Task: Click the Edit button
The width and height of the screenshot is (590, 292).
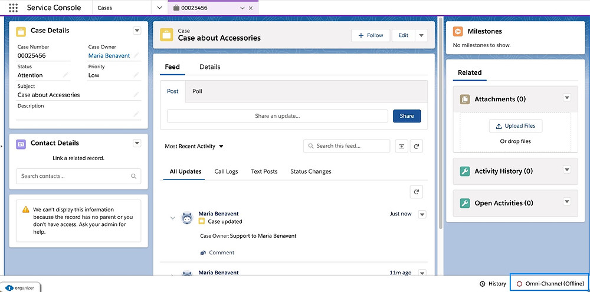Action: pos(404,35)
